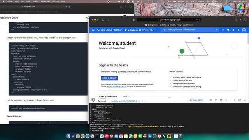Open Finder from the Dock
The width and height of the screenshot is (249, 140).
(x=68, y=136)
